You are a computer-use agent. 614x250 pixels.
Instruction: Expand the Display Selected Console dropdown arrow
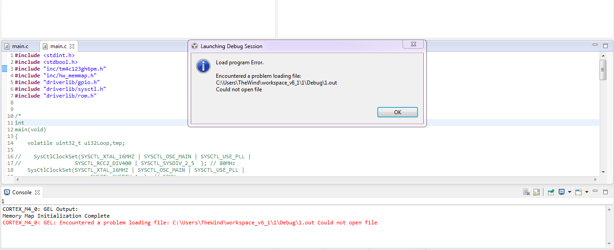click(x=569, y=192)
